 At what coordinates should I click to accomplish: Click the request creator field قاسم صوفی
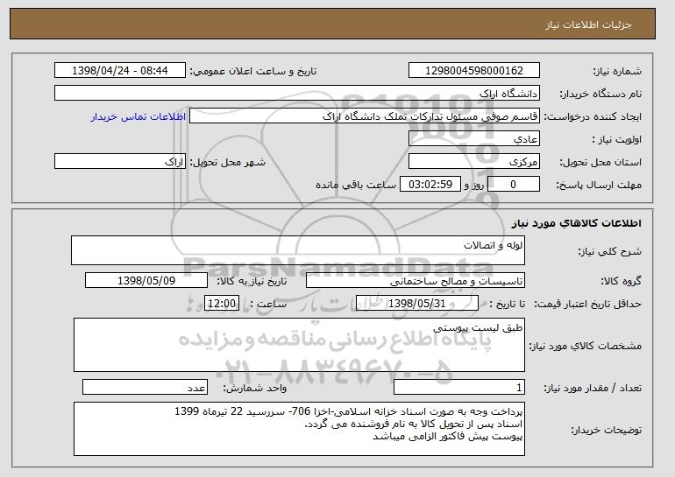tap(365, 116)
